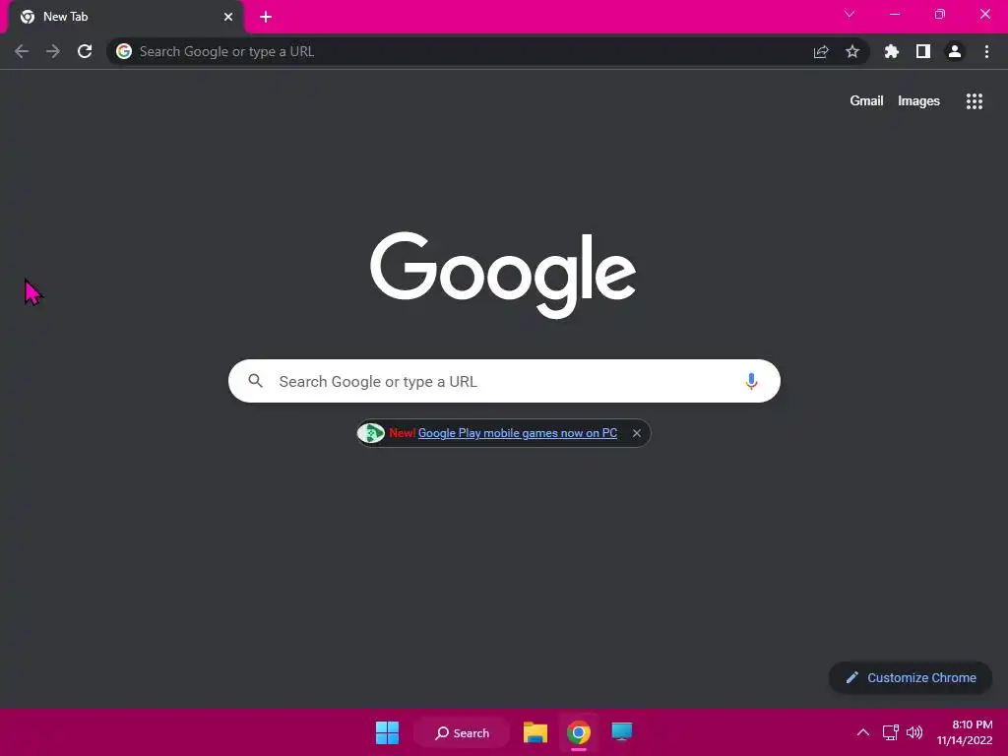Click the Google icon in address bar
The height and width of the screenshot is (756, 1008).
point(124,51)
